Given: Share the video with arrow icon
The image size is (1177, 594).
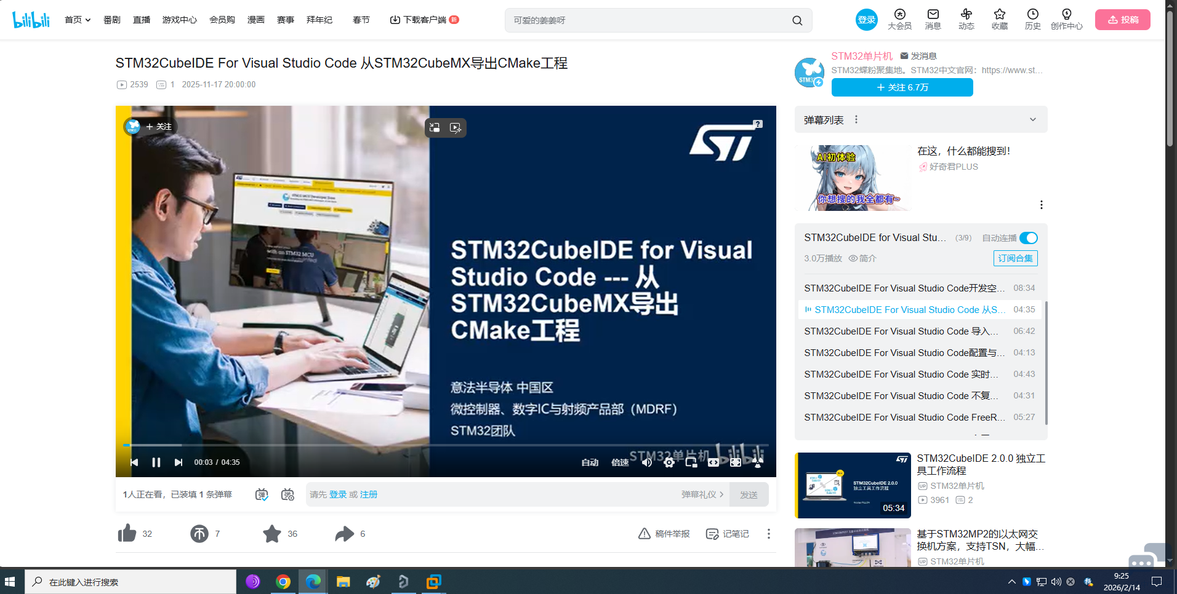Looking at the screenshot, I should [345, 533].
